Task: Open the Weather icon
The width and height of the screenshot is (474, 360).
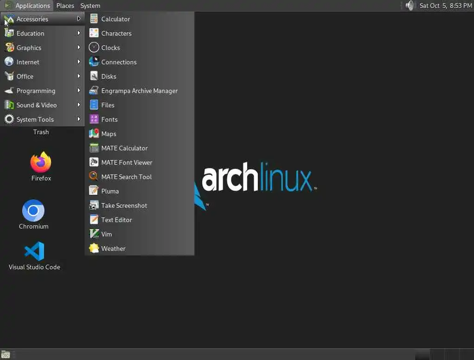Action: [94, 248]
